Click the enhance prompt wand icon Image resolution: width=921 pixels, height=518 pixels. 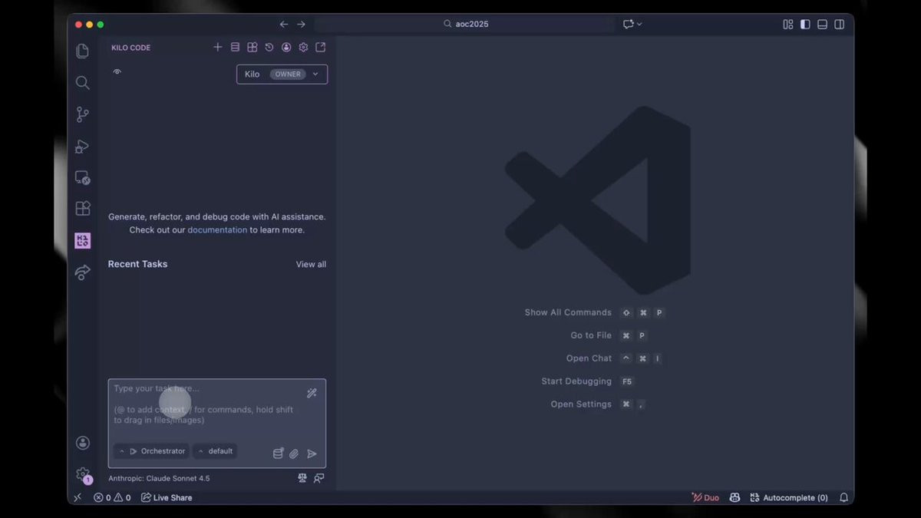pyautogui.click(x=312, y=393)
